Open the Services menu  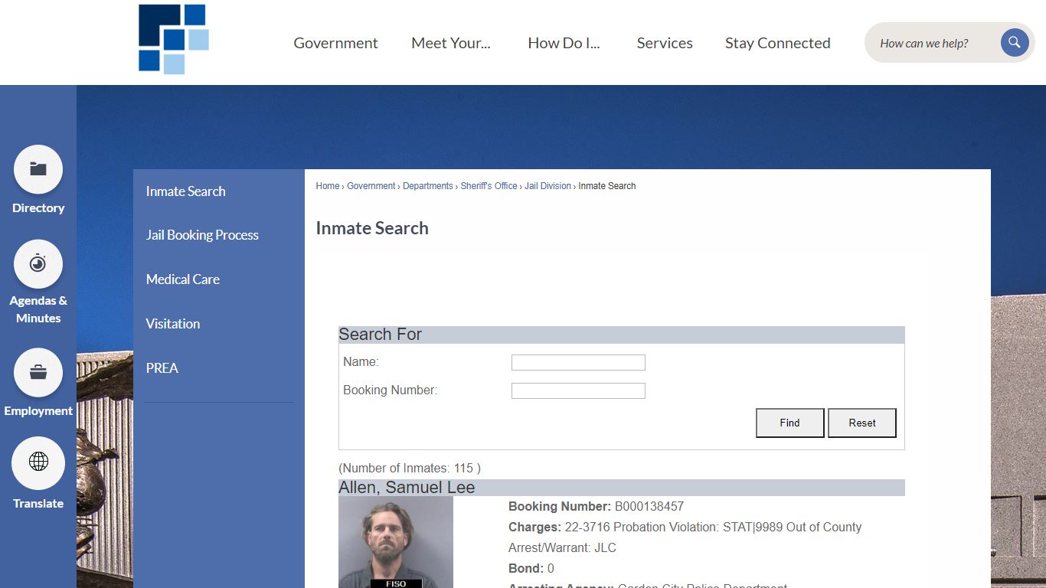pos(665,43)
